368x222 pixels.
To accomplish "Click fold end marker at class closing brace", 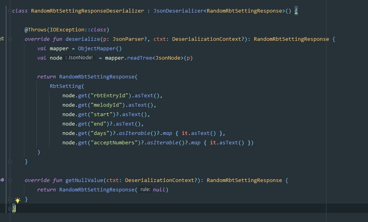I will coord(10,208).
